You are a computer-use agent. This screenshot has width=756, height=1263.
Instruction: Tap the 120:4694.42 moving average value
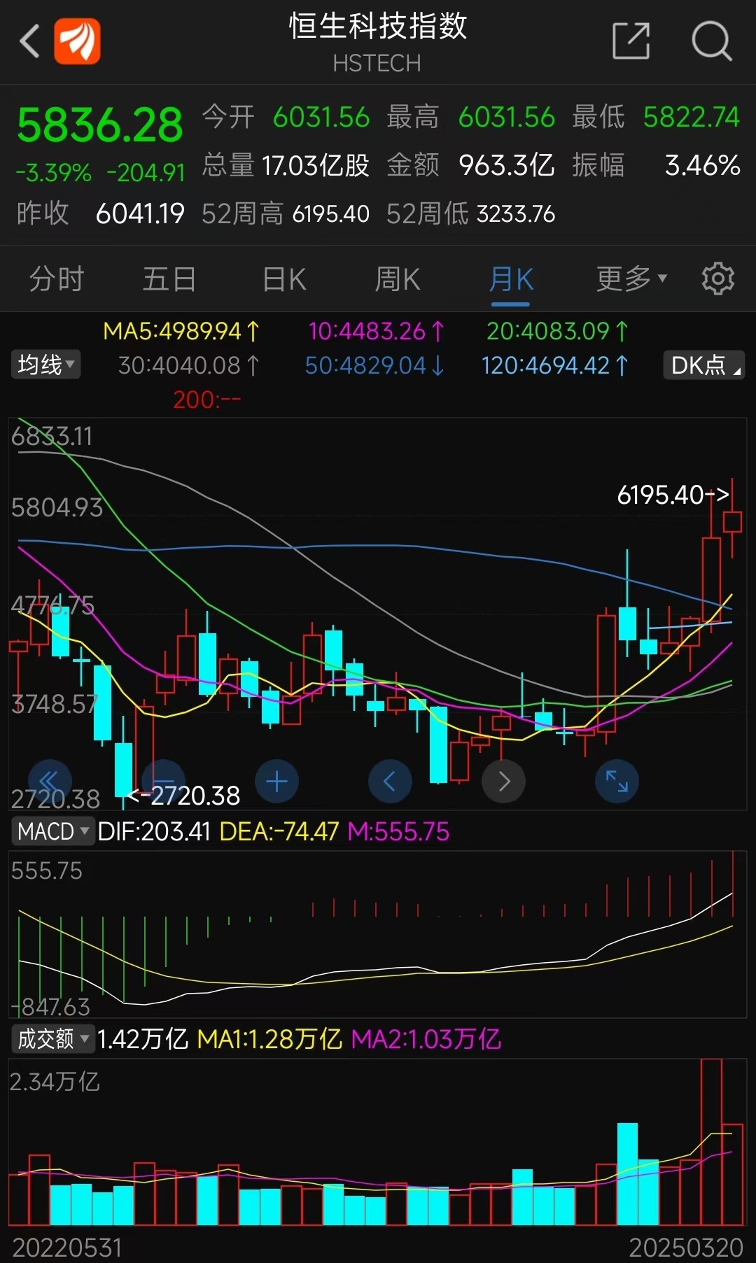[x=555, y=365]
